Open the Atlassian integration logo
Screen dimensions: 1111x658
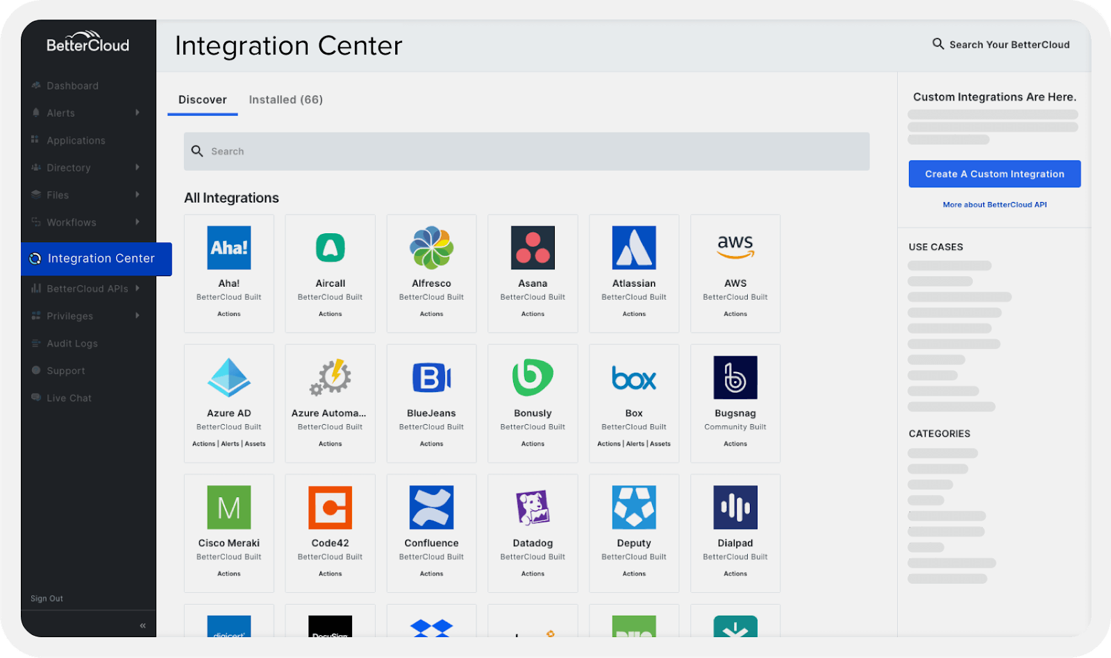[634, 248]
